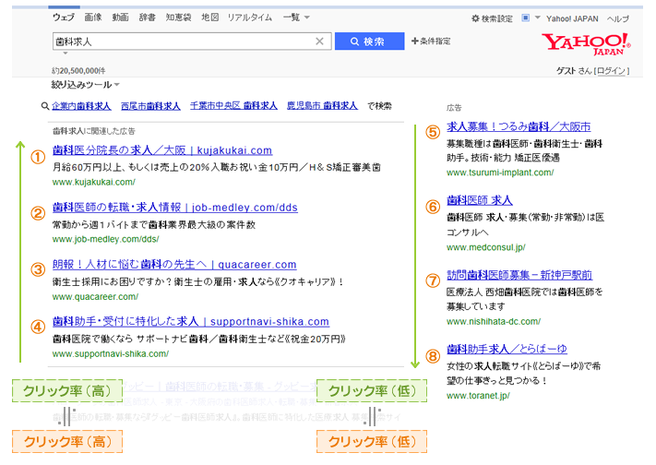Expand the 一覧 dropdown menu
656x465 pixels.
[x=296, y=18]
